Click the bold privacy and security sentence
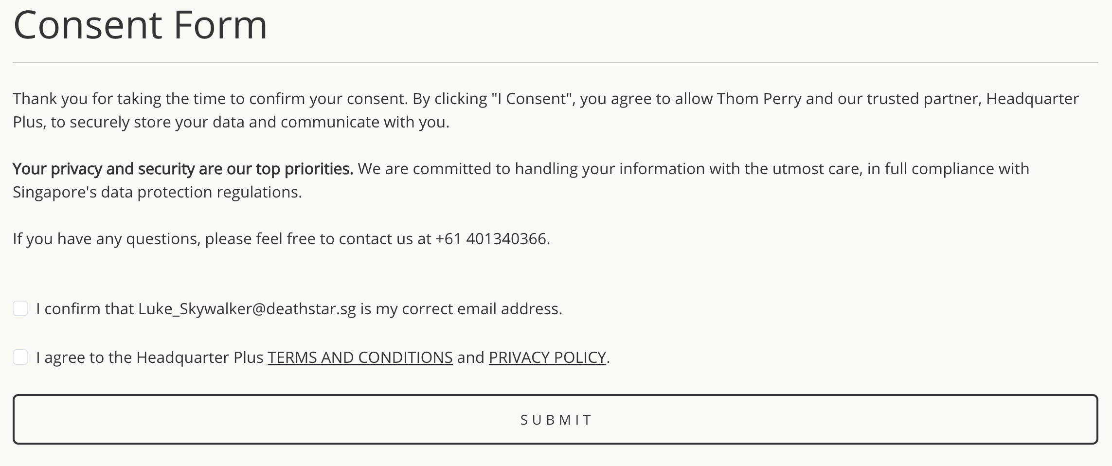This screenshot has width=1112, height=466. (x=183, y=169)
